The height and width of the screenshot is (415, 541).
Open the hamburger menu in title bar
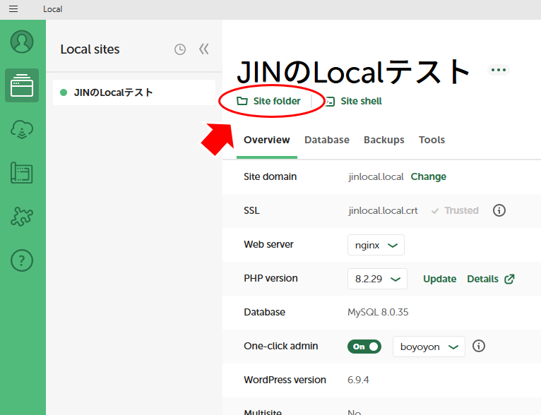click(13, 9)
